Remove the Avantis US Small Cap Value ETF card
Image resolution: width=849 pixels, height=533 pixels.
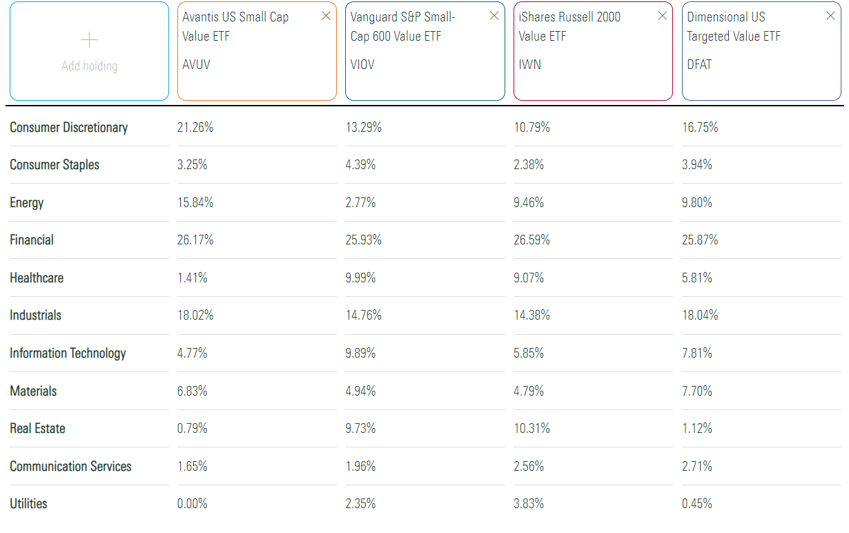tap(326, 15)
